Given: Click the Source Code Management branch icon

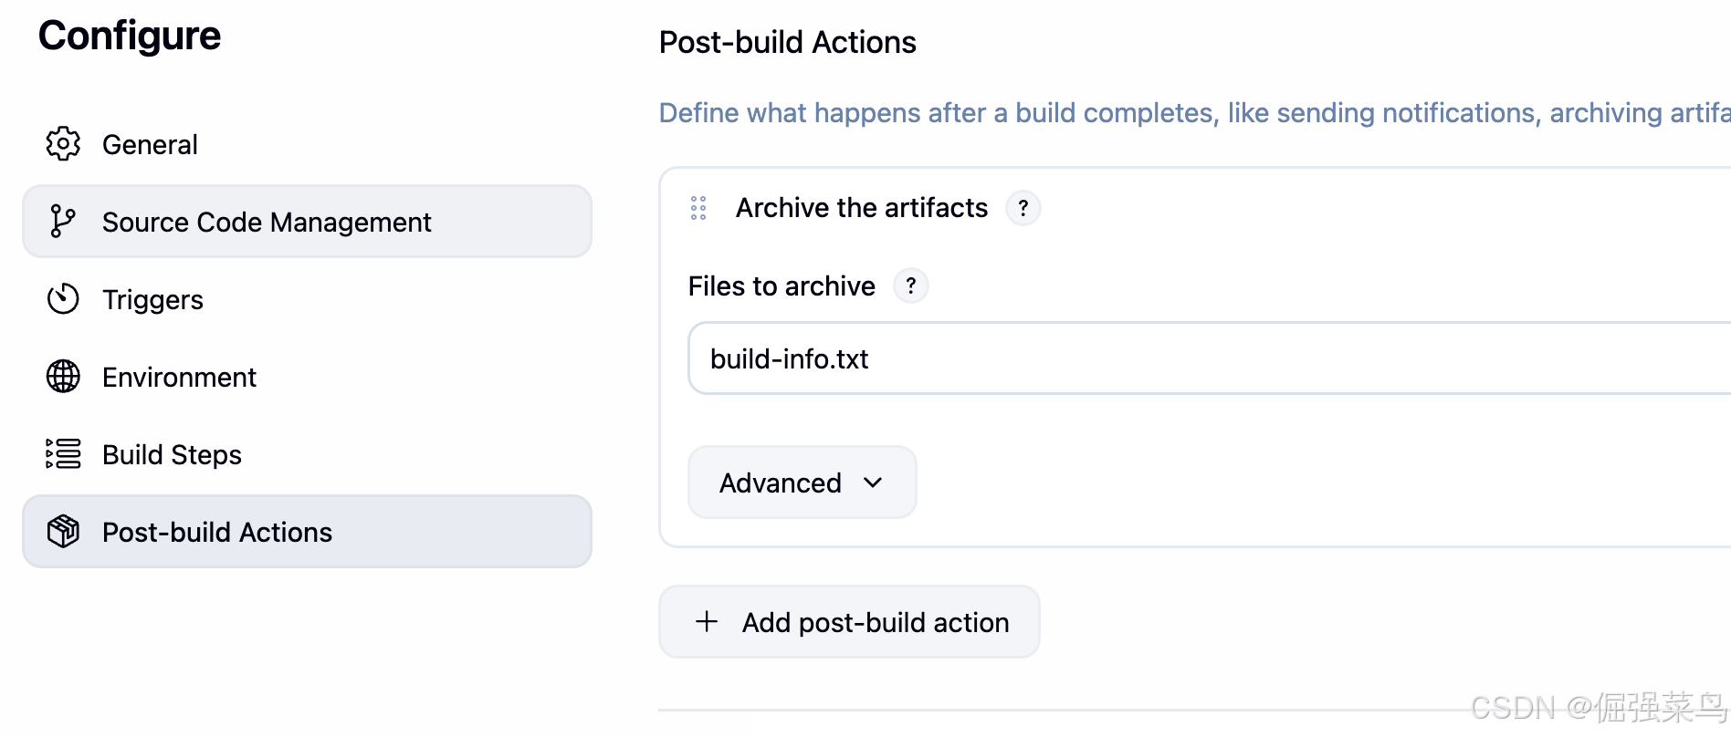Looking at the screenshot, I should coord(63,222).
